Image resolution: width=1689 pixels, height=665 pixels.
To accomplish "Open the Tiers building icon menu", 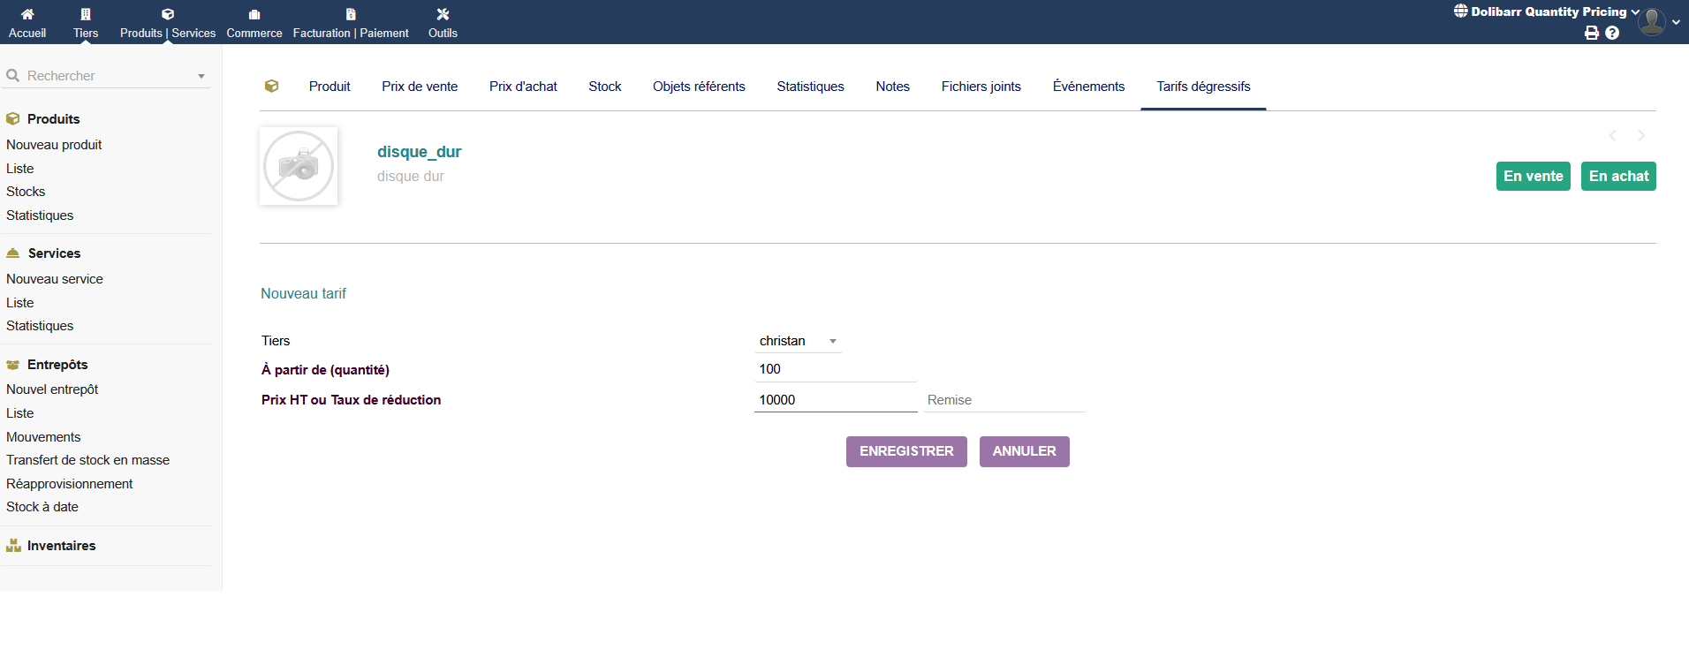I will point(86,14).
